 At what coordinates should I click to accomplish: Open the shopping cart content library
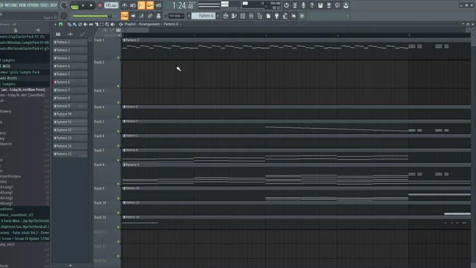pyautogui.click(x=302, y=16)
